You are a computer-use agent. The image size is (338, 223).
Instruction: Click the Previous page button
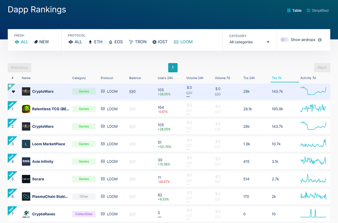point(19,68)
